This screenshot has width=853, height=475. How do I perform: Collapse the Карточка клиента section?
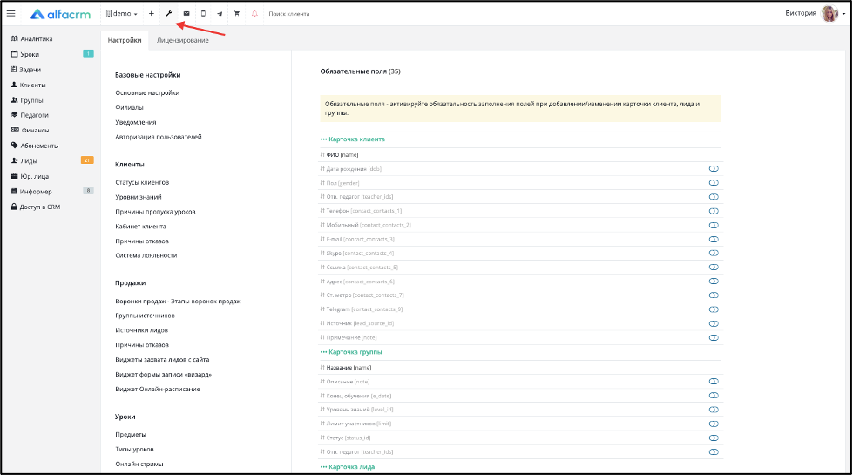(x=353, y=139)
